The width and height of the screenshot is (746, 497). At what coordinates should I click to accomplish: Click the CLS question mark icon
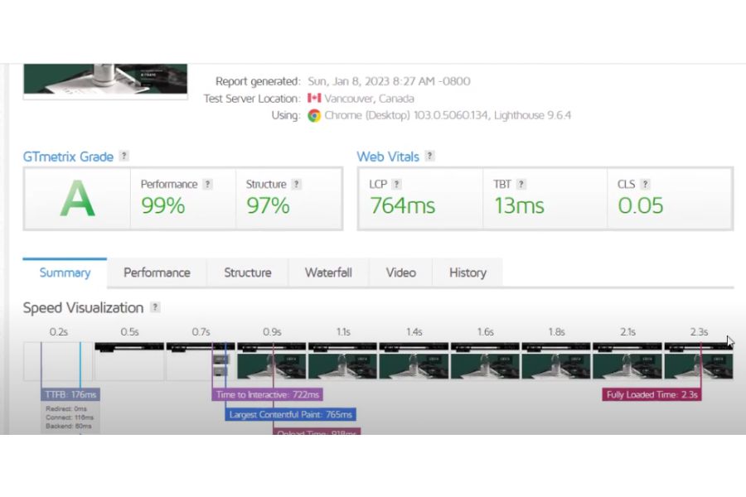point(645,184)
